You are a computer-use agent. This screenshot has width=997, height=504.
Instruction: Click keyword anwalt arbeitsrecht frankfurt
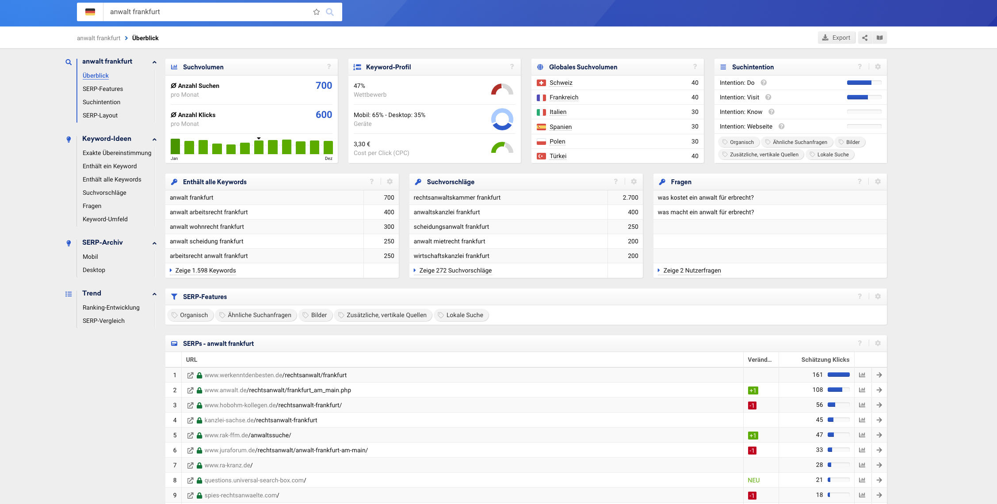[209, 212]
